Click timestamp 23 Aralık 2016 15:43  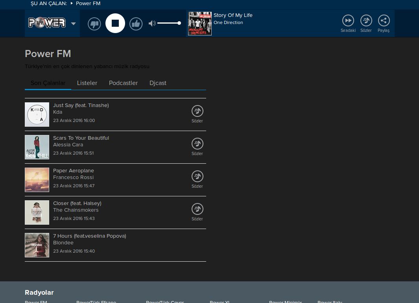(x=74, y=218)
